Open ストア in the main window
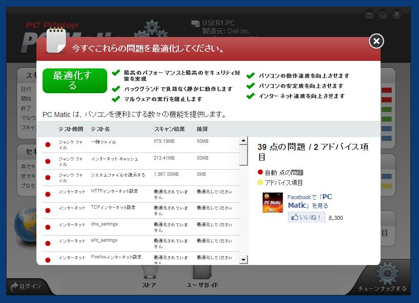Screen dimensions: 419x303 coord(149,285)
